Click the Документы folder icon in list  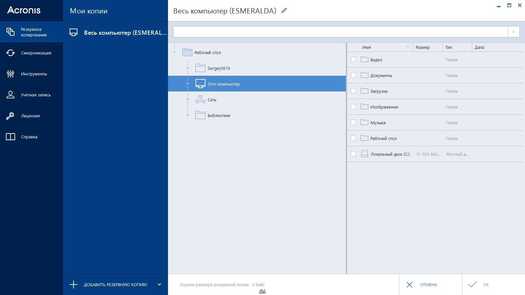pos(365,75)
